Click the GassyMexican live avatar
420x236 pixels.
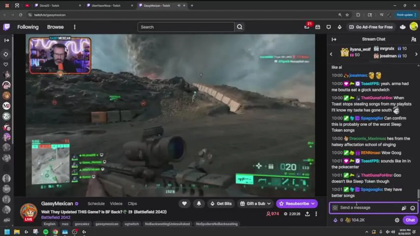pos(29,212)
